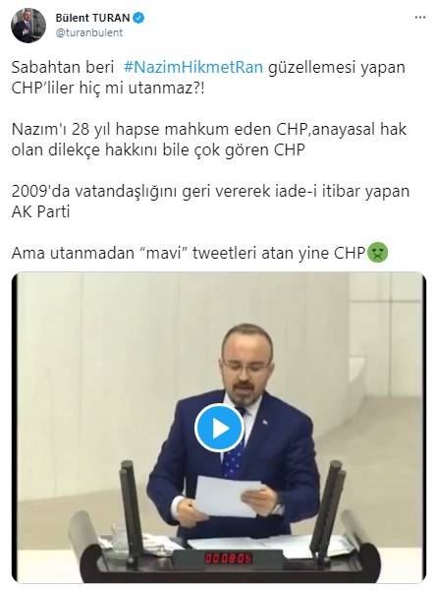Open the #NazimHikmetRan hashtag link
Image resolution: width=436 pixels, height=591 pixels.
coord(193,67)
